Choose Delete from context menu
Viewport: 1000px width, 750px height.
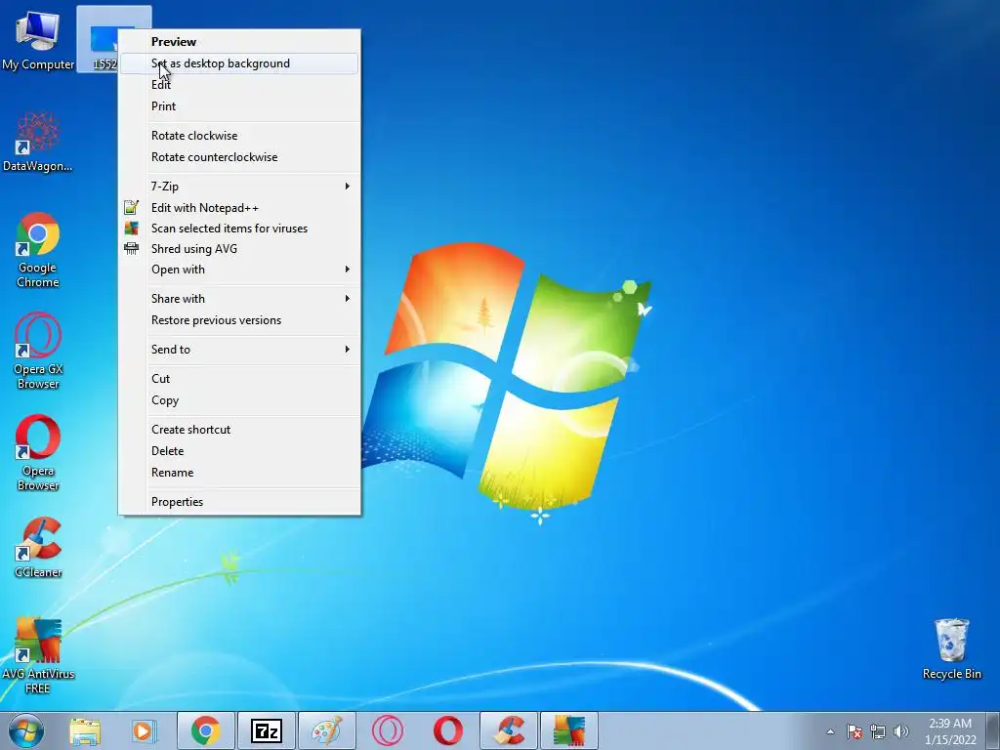tap(240, 451)
